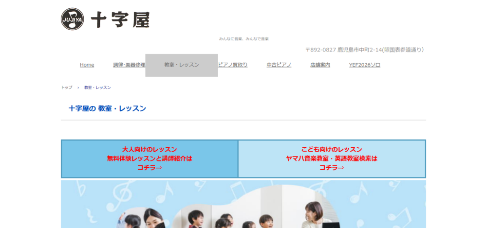Click the トップ breadcrumb link
The width and height of the screenshot is (487, 228).
click(66, 88)
